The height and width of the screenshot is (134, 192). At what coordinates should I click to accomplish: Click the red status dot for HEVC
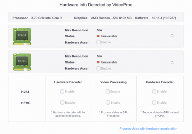98,62
